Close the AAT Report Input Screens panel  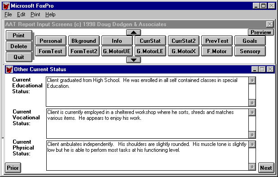(270, 24)
